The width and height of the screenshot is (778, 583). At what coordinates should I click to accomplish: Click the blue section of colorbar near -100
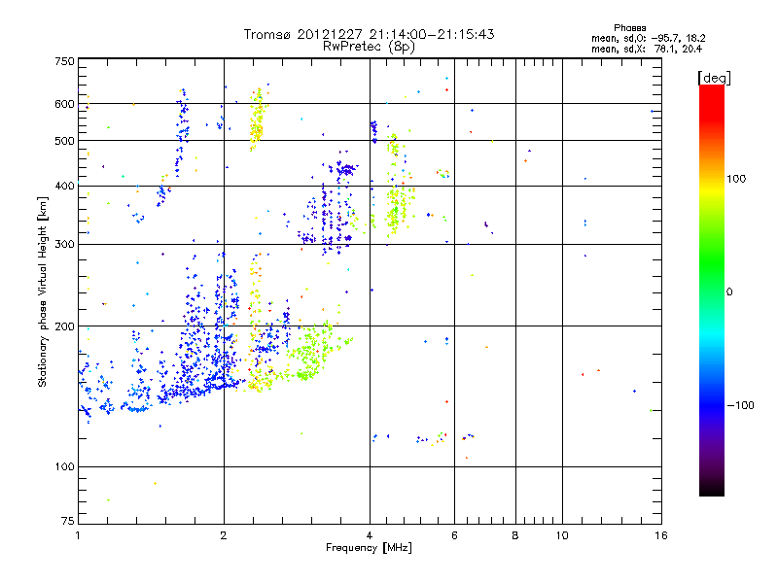tap(712, 405)
